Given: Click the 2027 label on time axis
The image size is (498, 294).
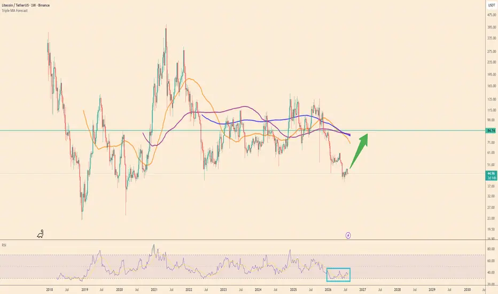Looking at the screenshot, I should [362, 290].
